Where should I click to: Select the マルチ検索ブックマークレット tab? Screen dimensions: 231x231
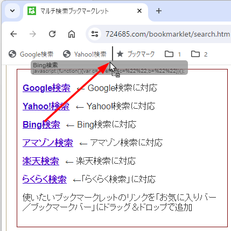pos(86,11)
